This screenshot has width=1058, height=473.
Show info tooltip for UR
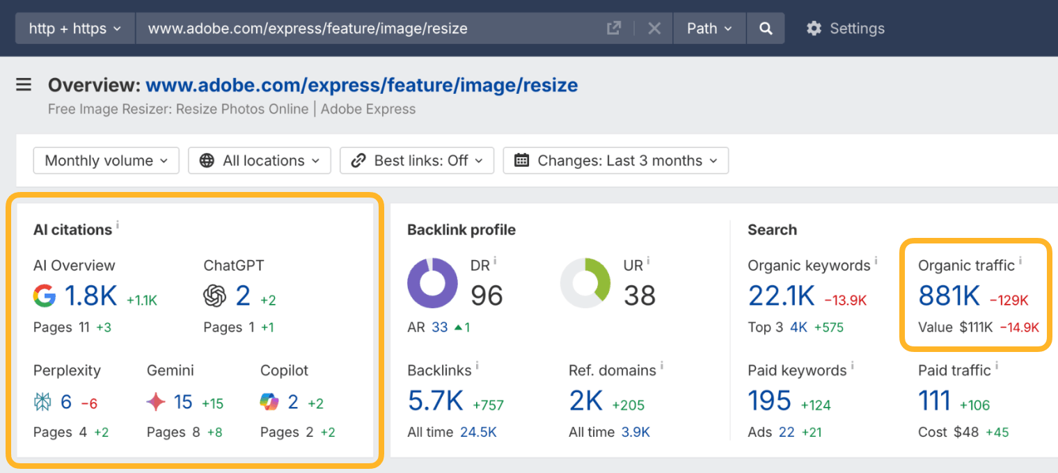point(648,262)
